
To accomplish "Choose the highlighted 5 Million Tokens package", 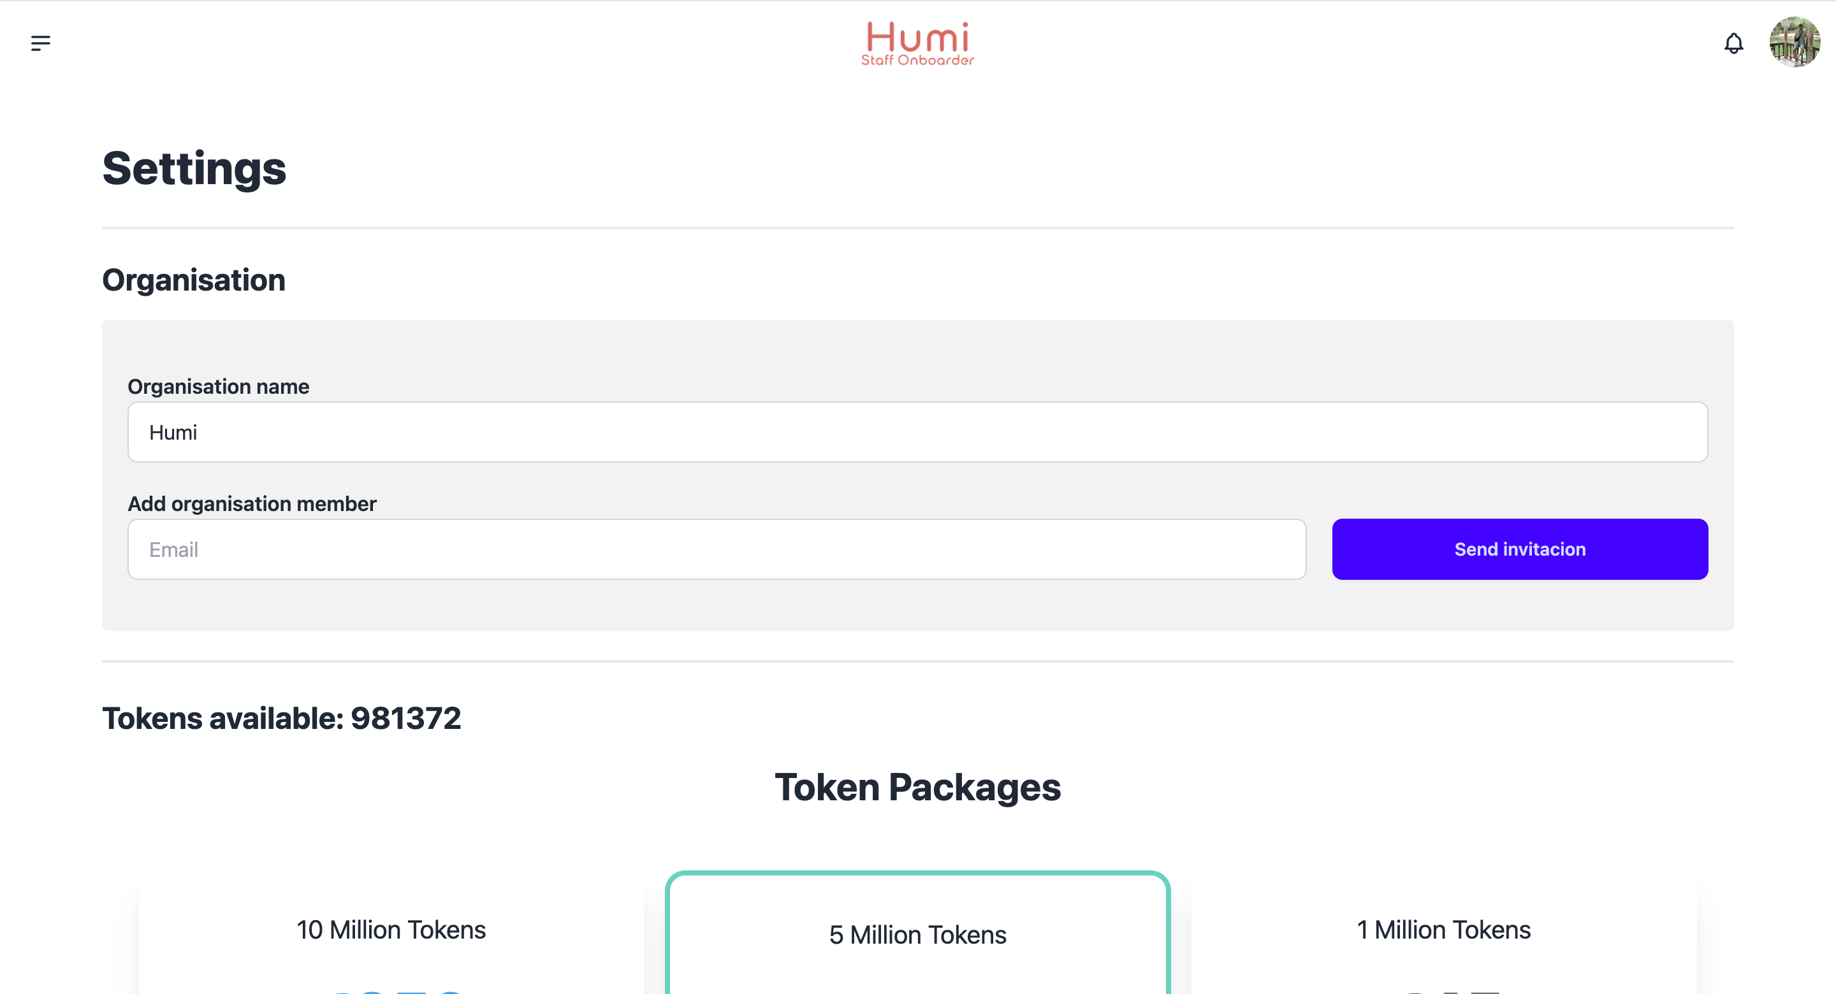I will [917, 935].
